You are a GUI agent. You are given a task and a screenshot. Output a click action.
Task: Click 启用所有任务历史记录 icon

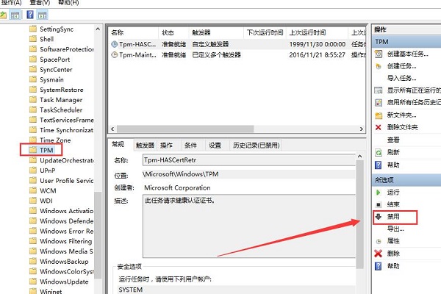coord(379,103)
